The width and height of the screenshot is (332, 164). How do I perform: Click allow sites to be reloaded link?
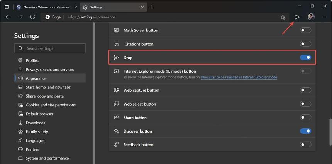(239, 77)
